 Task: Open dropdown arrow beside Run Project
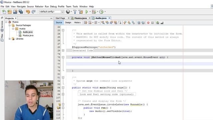[x=90, y=12]
